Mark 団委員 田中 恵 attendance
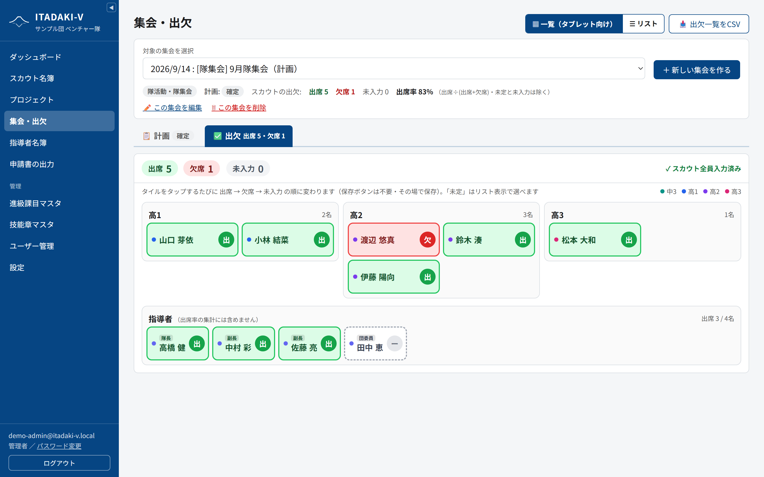 [375, 343]
